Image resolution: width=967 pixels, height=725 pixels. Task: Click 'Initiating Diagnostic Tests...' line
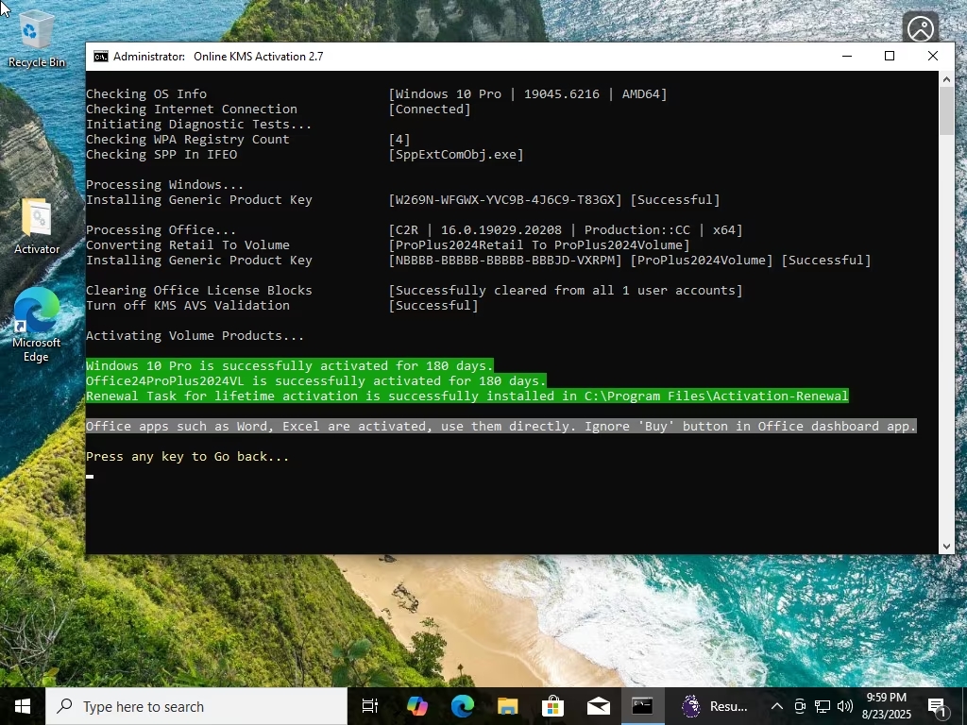point(198,125)
